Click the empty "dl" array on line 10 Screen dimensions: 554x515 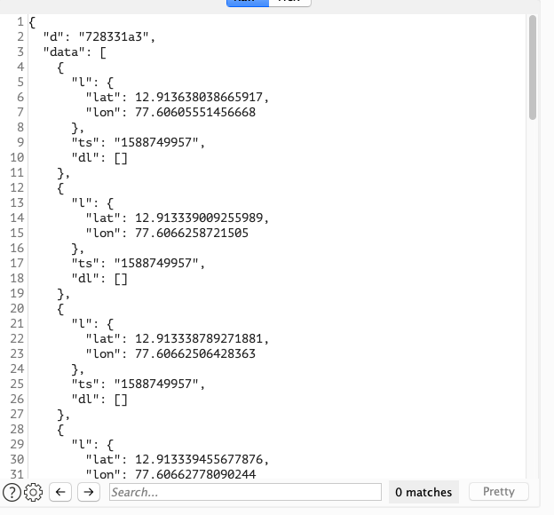[121, 157]
